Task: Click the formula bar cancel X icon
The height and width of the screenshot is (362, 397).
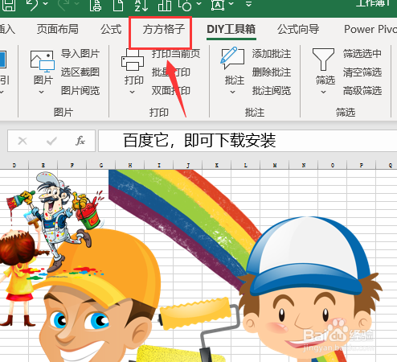Action: pos(23,141)
